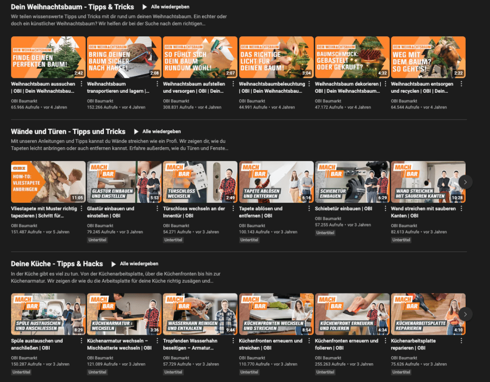
Task: Click thumbnail Küchenfront erneuern und folieren
Action: pyautogui.click(x=352, y=314)
